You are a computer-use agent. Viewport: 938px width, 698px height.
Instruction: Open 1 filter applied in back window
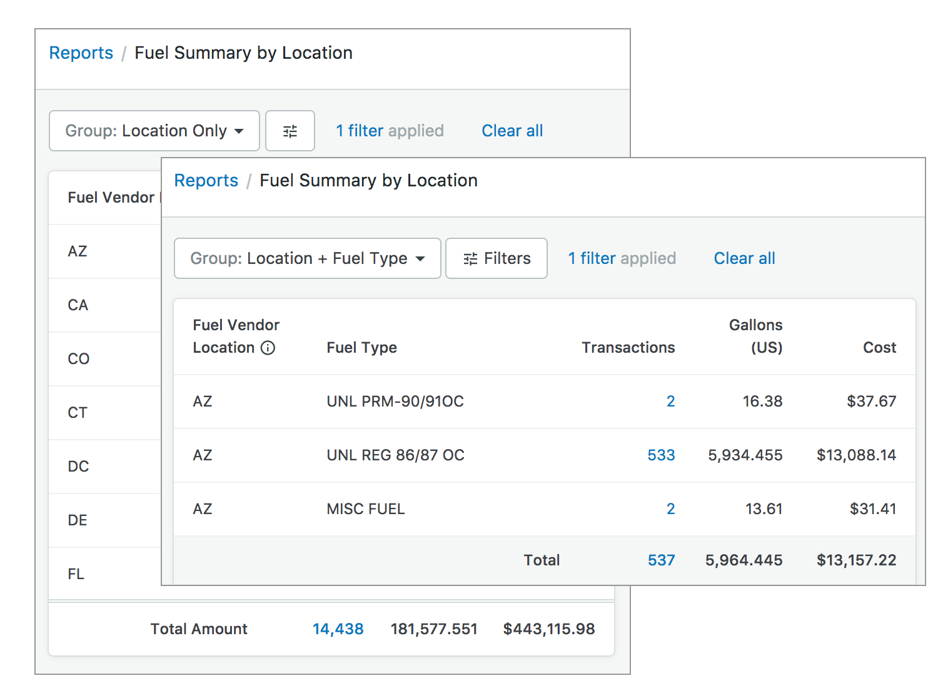tap(390, 131)
